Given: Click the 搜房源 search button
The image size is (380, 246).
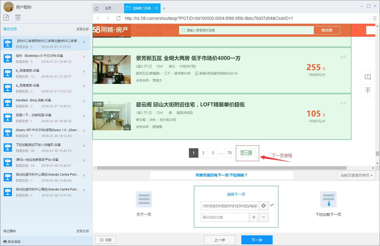Looking at the screenshot, I should pos(327,30).
